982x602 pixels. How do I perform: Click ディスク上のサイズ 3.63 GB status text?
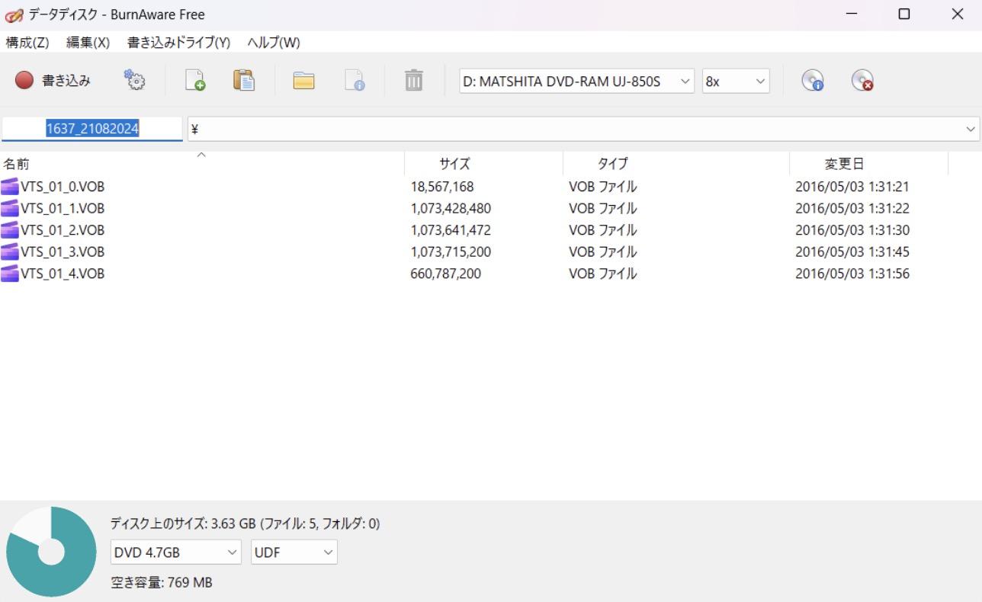tap(245, 524)
